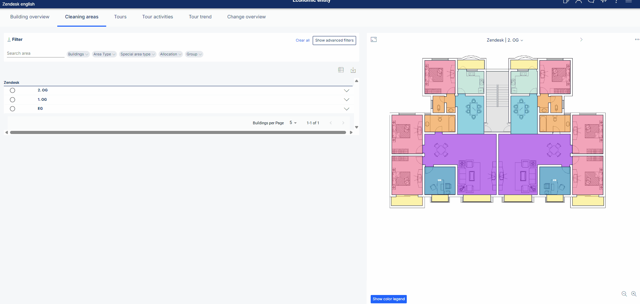The image size is (640, 304).
Task: Open the 2. OG floor selector
Action: [515, 40]
